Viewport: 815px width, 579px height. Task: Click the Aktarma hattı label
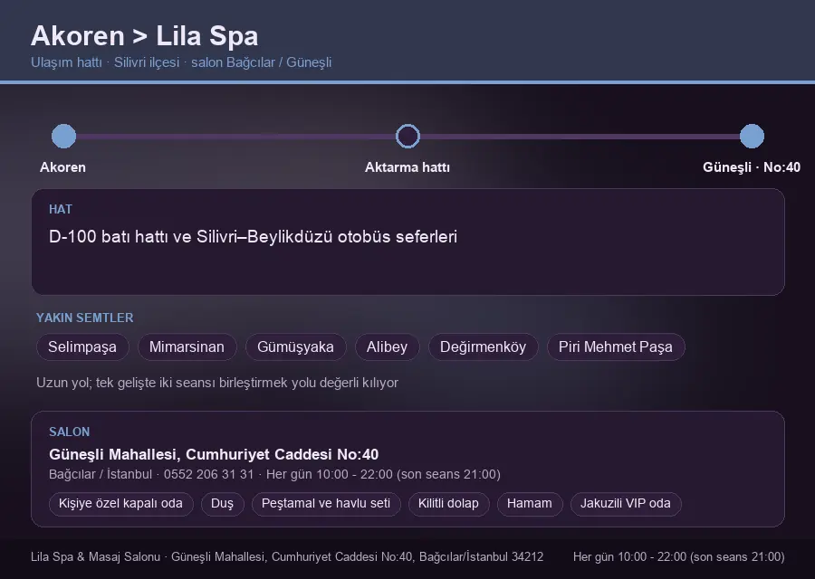(407, 167)
